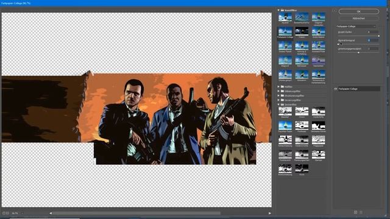Screen dimensions: 390x219
Task: Zoom in with the plus button
Action: pyautogui.click(x=7, y=213)
